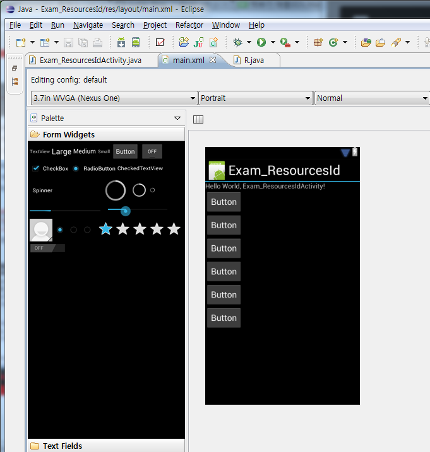The image size is (430, 452).
Task: Open the Help menu
Action: [x=256, y=25]
